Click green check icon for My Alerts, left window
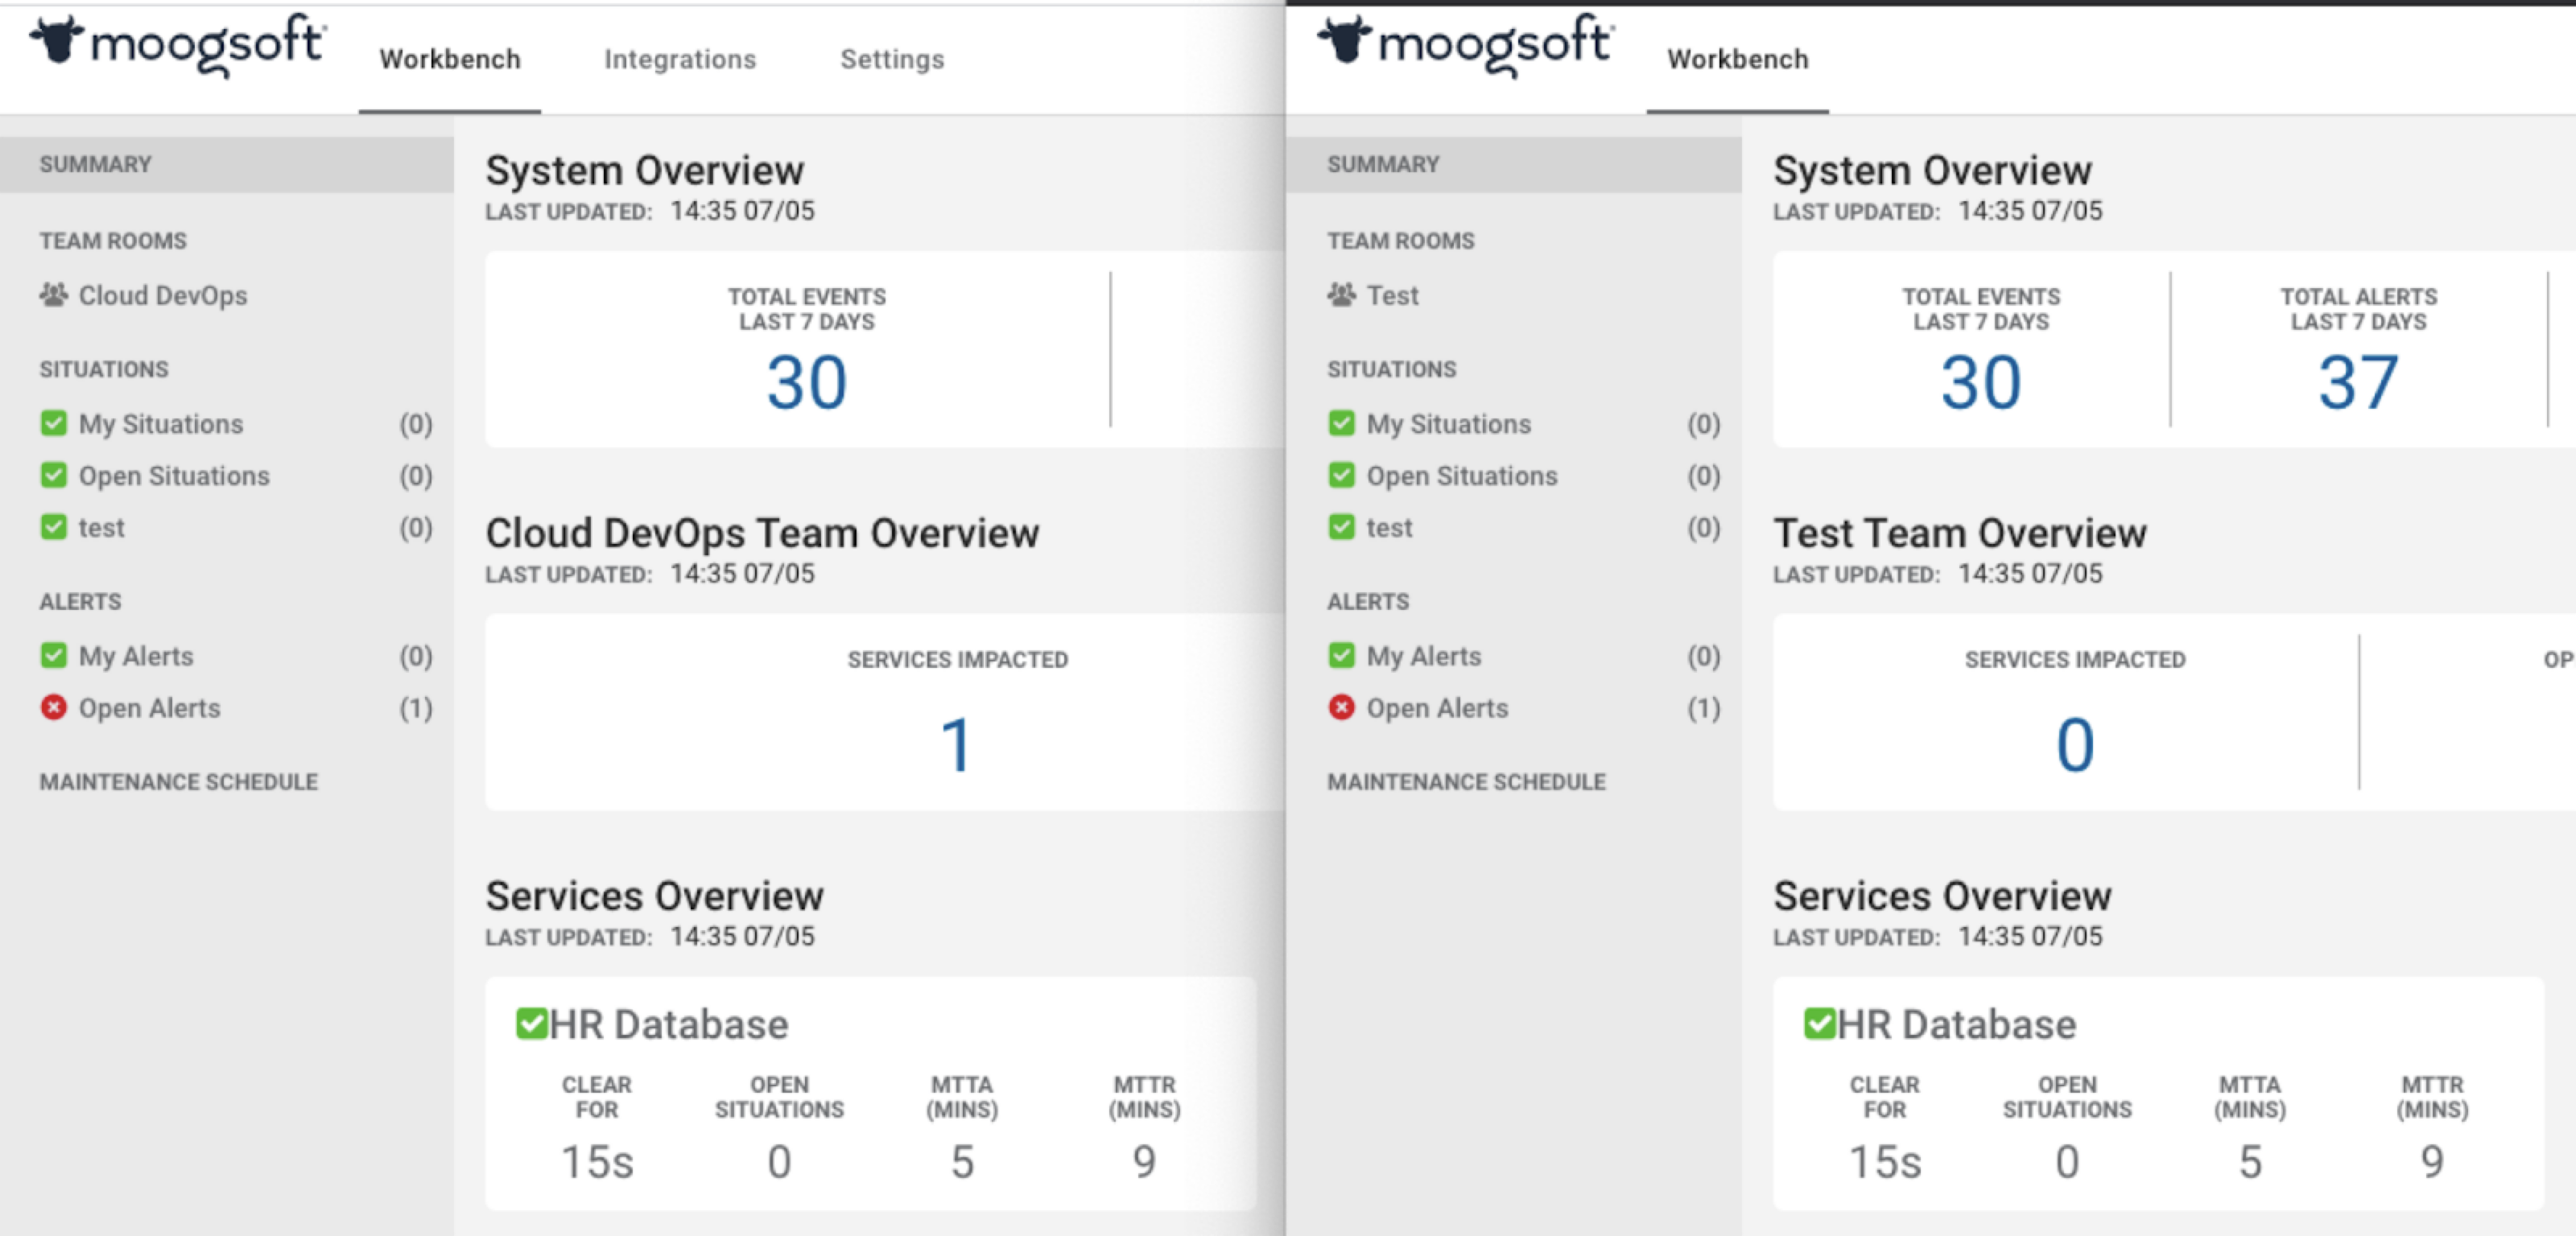Viewport: 2576px width, 1236px height. tap(54, 655)
